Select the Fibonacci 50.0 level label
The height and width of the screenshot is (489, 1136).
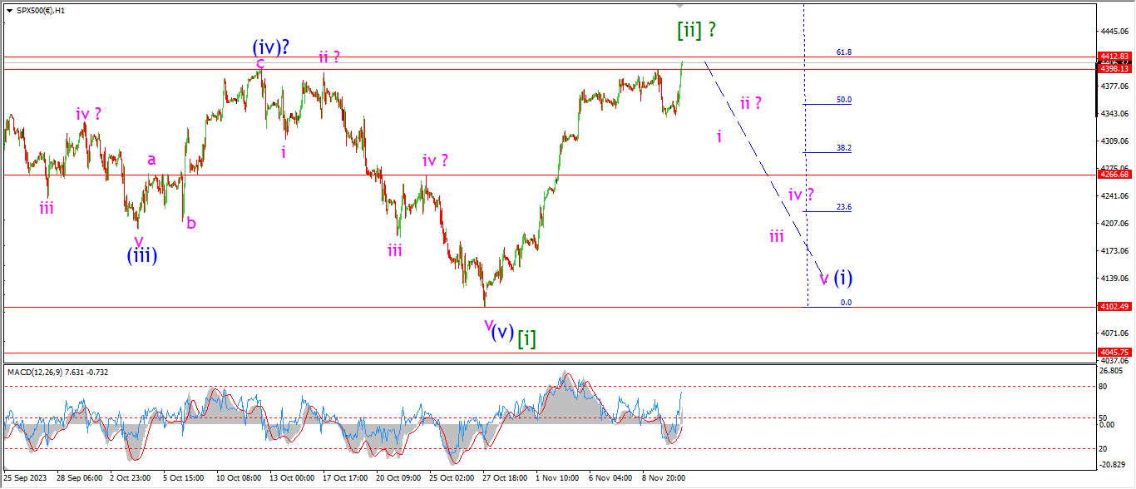pyautogui.click(x=843, y=100)
